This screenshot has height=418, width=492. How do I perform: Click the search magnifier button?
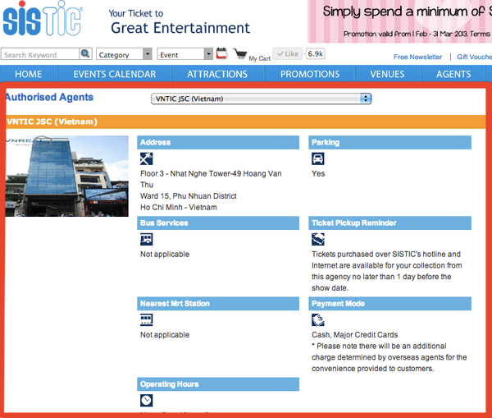(85, 53)
